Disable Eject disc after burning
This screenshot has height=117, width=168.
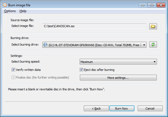[82, 70]
